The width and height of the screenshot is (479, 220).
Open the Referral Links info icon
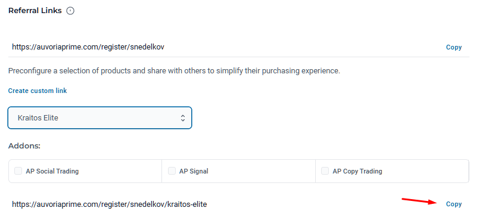70,11
